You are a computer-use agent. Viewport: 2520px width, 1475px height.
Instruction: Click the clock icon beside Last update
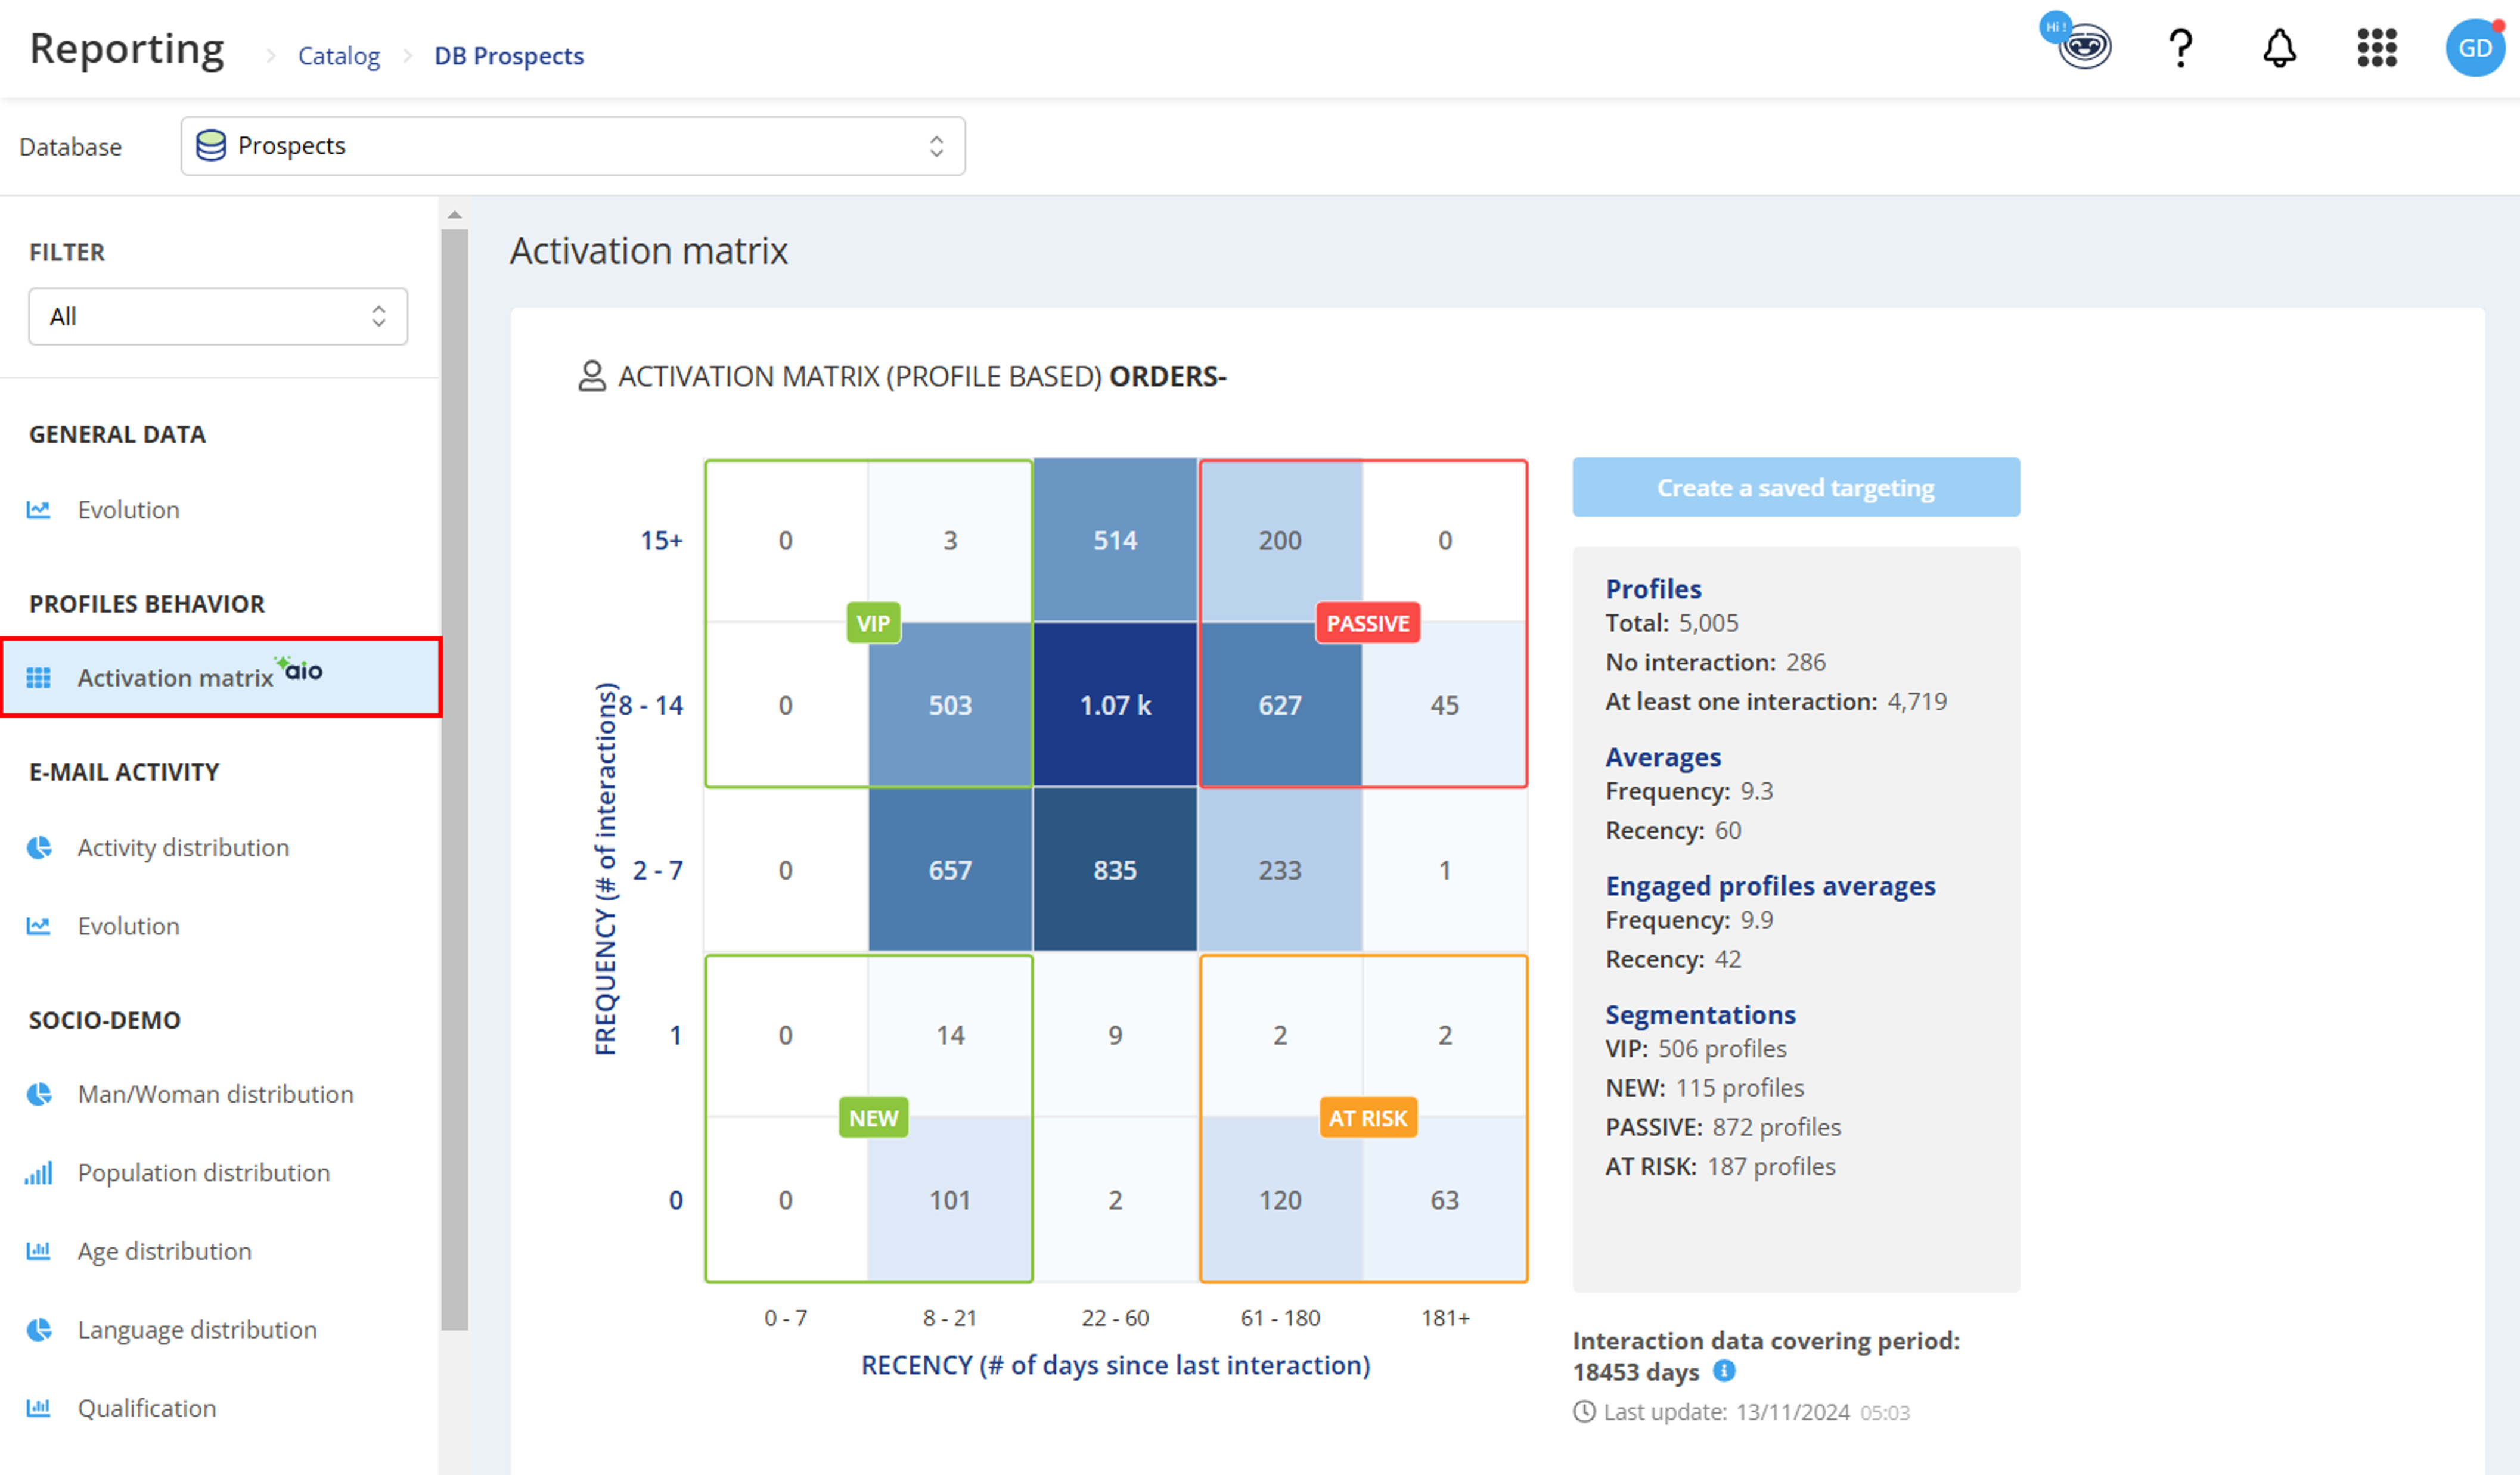click(x=1584, y=1411)
